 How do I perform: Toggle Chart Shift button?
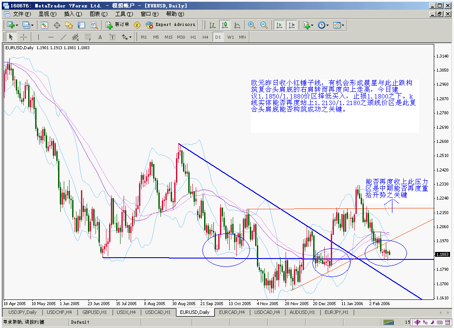click(292, 25)
